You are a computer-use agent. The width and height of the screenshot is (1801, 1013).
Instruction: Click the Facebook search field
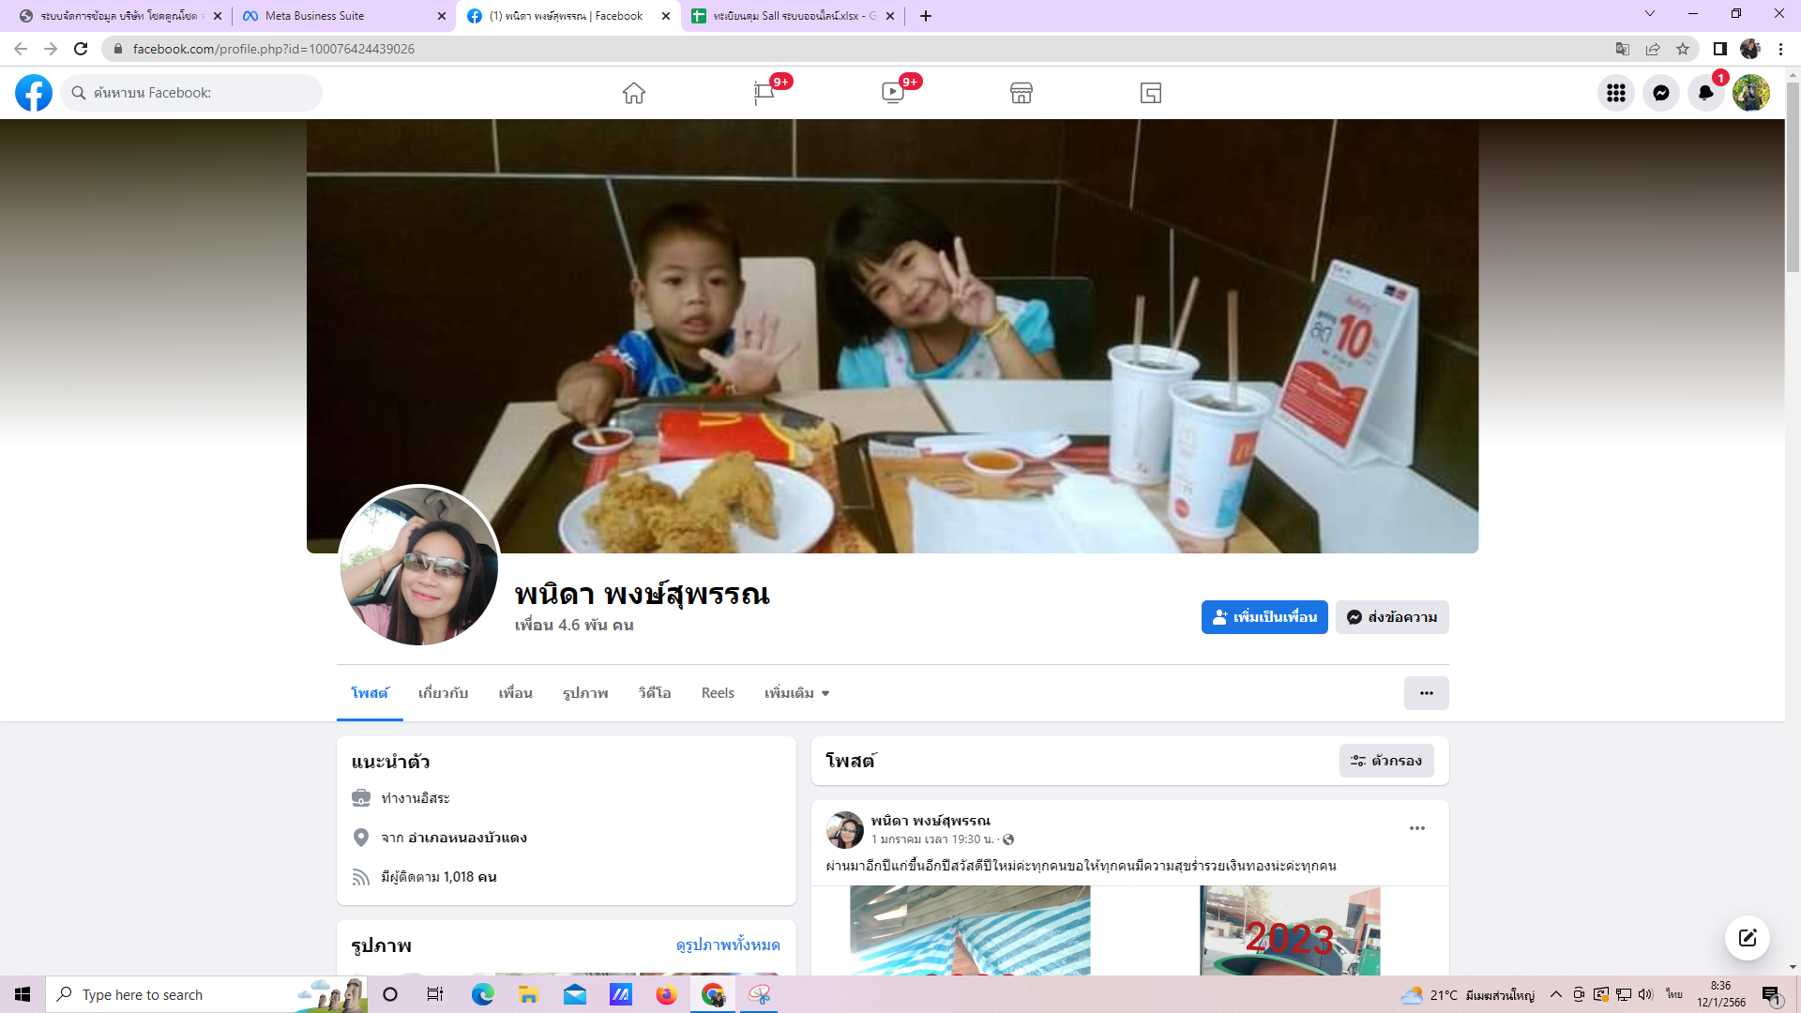[192, 93]
